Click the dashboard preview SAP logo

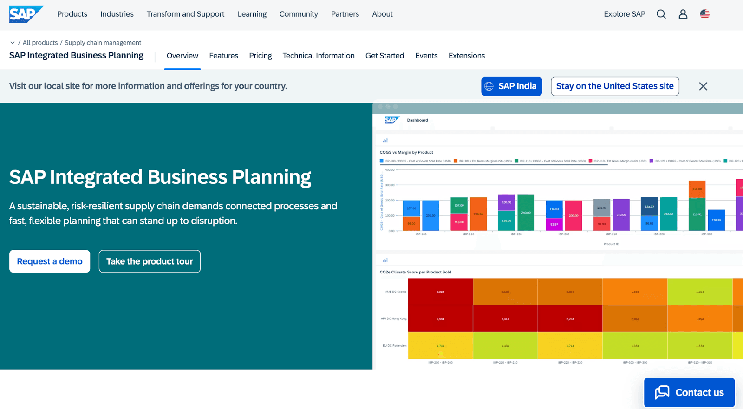[x=392, y=120]
